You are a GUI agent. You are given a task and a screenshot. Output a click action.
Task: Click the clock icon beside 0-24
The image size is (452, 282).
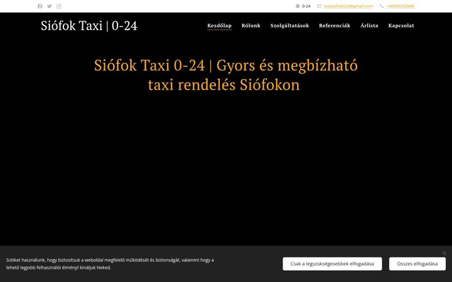click(x=298, y=6)
